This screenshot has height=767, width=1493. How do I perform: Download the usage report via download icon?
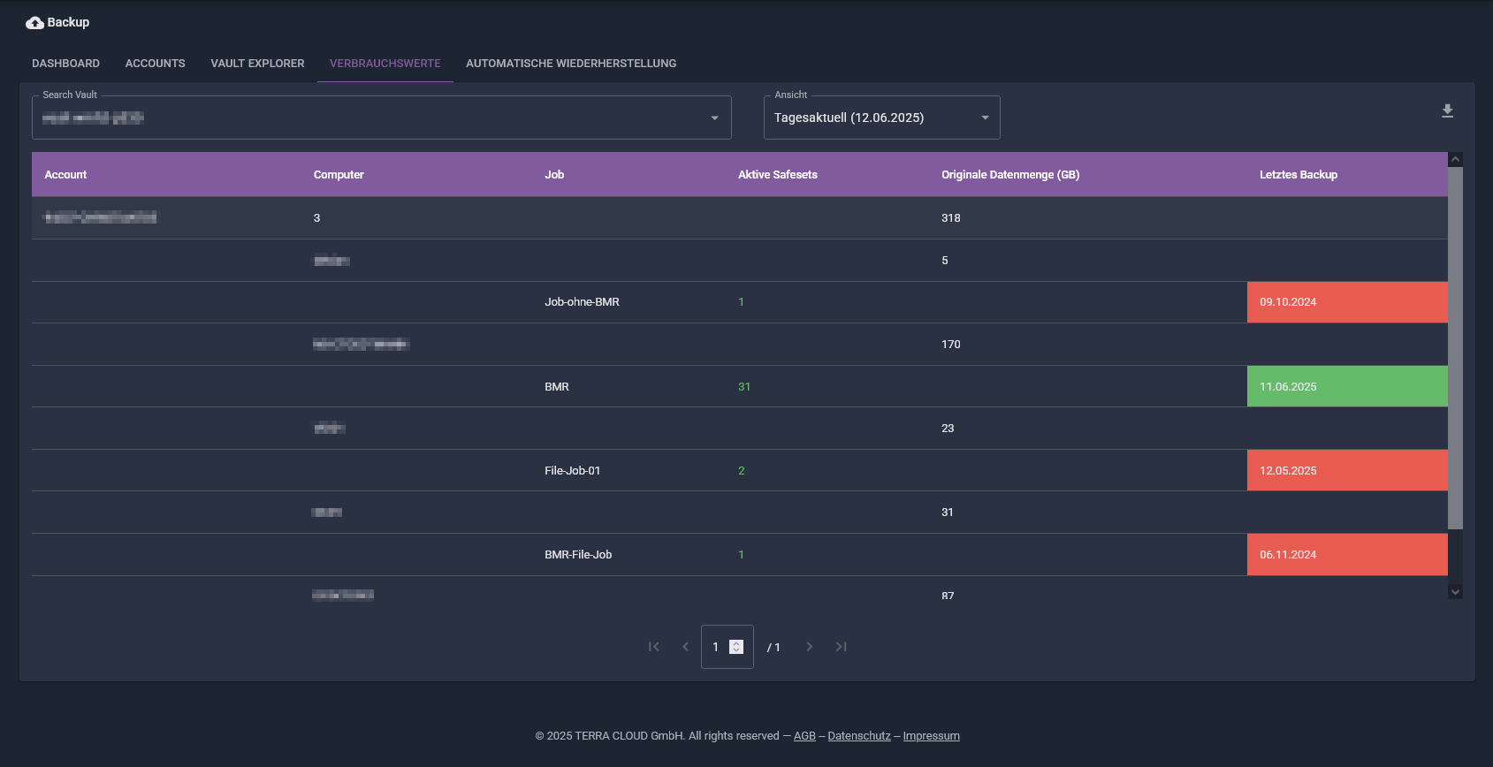pos(1447,110)
